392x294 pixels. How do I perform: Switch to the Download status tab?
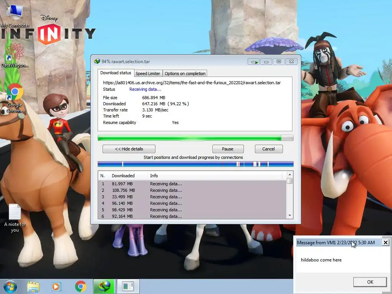[x=116, y=73]
